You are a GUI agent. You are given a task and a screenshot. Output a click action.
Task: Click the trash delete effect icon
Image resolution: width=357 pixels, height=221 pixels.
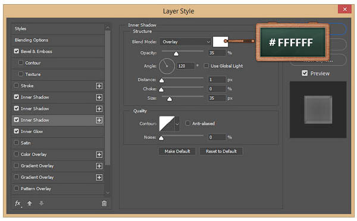104,204
